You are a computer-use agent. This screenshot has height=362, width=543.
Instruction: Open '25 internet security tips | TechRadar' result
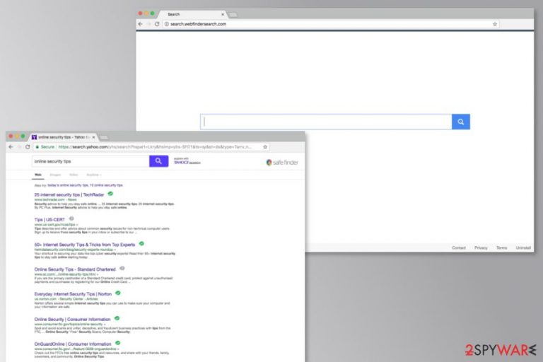coord(69,194)
